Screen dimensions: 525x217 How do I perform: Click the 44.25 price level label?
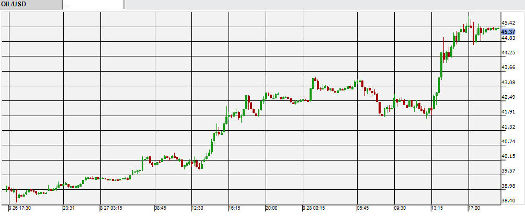509,53
